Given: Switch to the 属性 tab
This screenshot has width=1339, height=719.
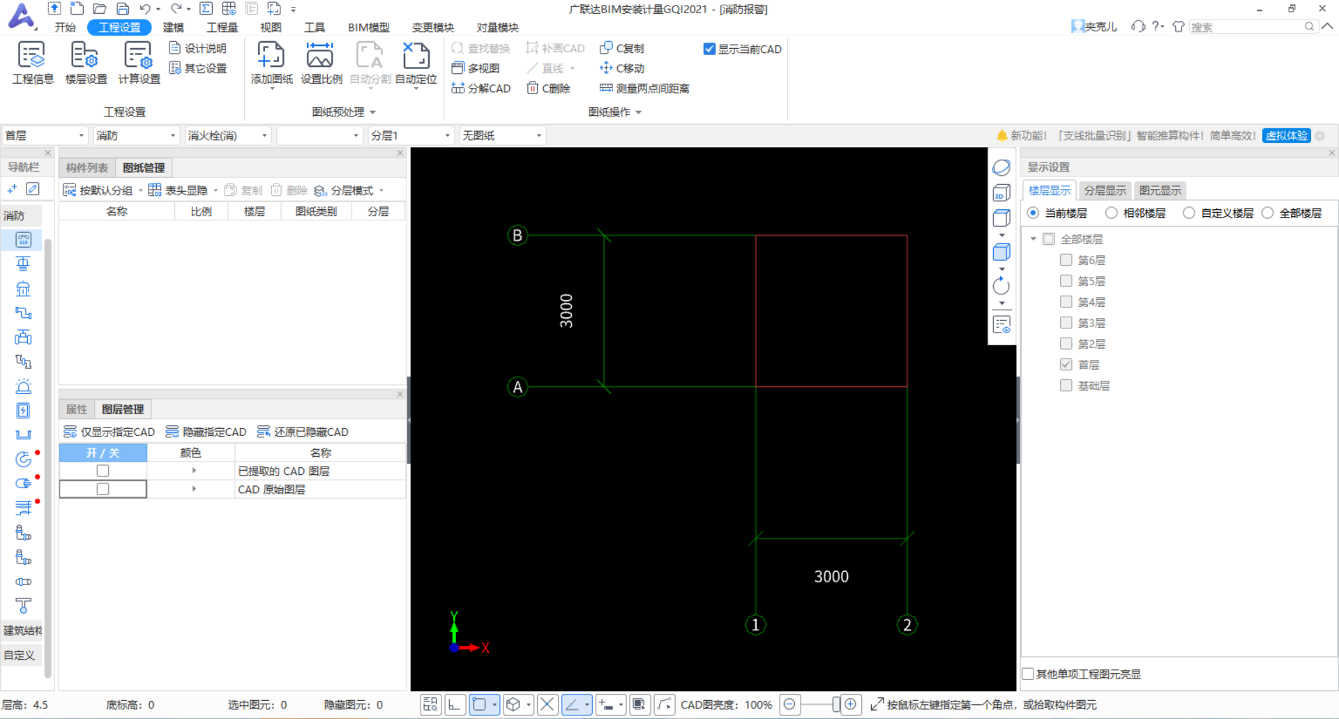Looking at the screenshot, I should 77,409.
